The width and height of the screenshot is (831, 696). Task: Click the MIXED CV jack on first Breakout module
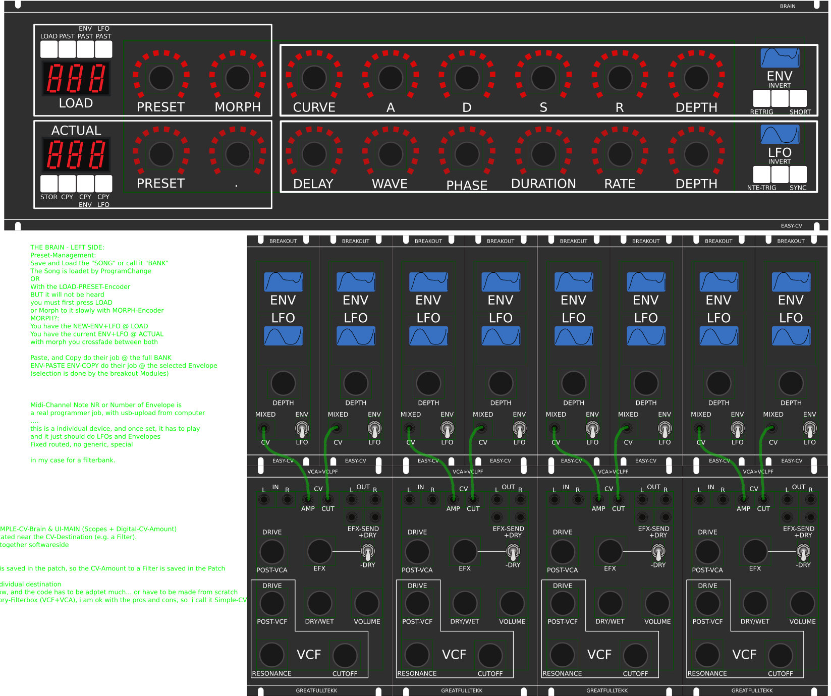click(x=264, y=429)
